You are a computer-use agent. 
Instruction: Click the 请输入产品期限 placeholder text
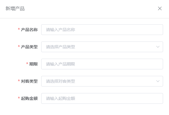pyautogui.click(x=60, y=64)
